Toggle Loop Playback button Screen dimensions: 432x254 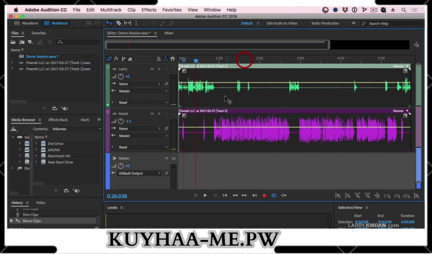pyautogui.click(x=274, y=195)
